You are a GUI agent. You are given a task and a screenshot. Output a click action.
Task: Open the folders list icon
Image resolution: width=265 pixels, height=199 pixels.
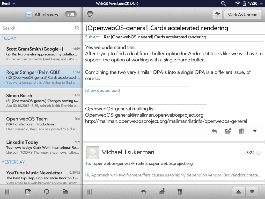(65, 192)
